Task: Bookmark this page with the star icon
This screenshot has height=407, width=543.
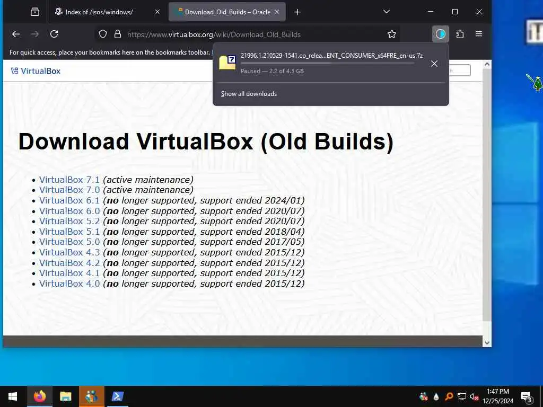Action: tap(392, 34)
